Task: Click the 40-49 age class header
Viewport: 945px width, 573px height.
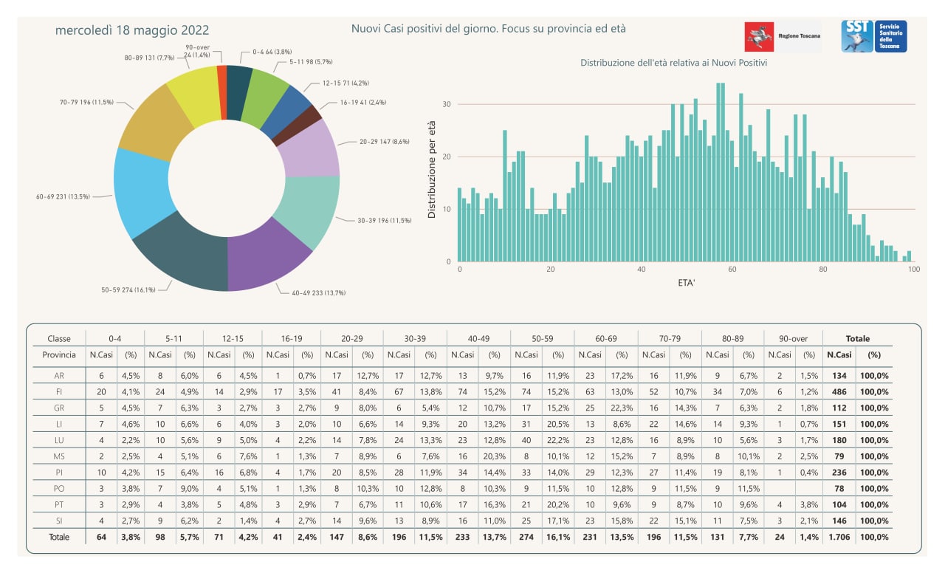Action: 478,338
